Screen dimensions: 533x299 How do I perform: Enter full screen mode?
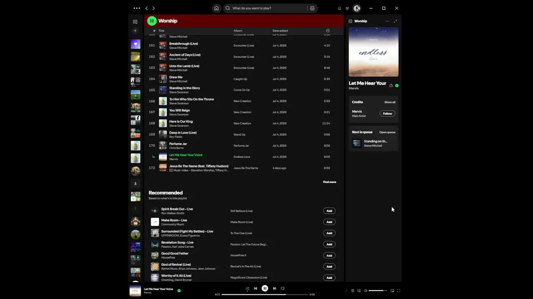tap(399, 291)
